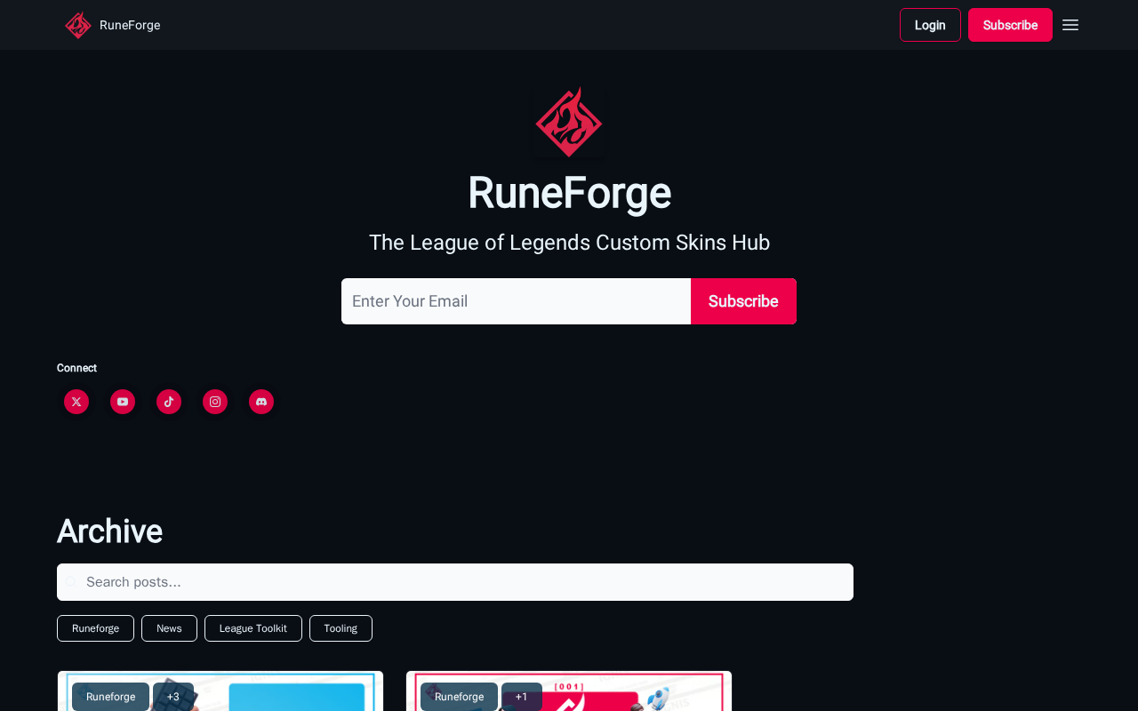Filter archive by Tooling tag
1138x711 pixels.
pos(341,628)
